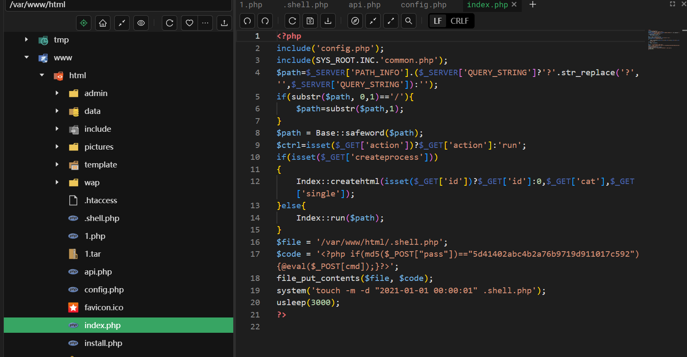Unfold all code in the editor
Screen dimensions: 687x357
391,21
